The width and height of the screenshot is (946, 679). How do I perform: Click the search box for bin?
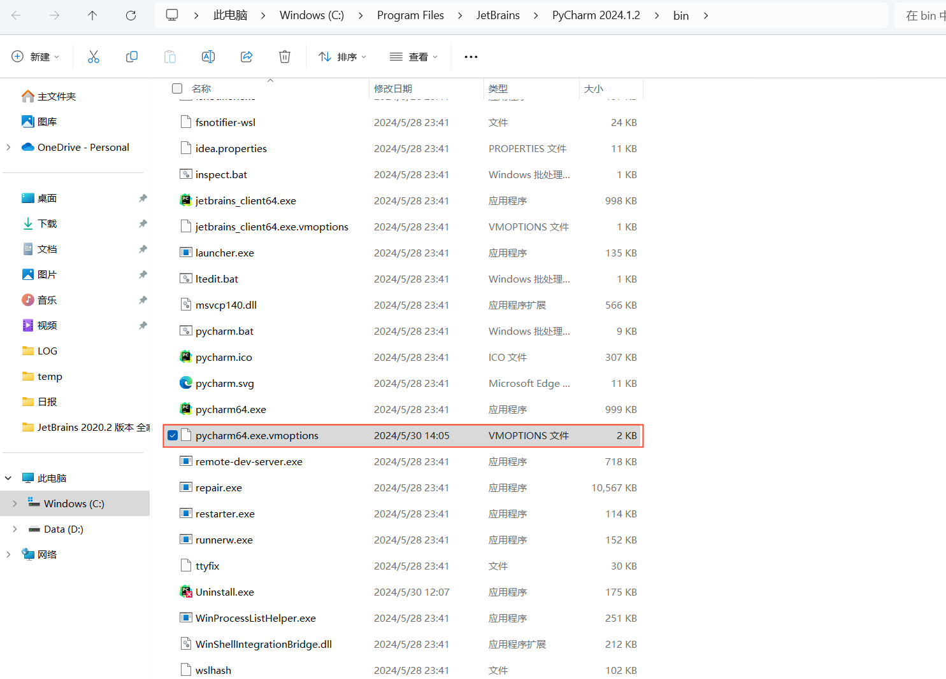921,15
